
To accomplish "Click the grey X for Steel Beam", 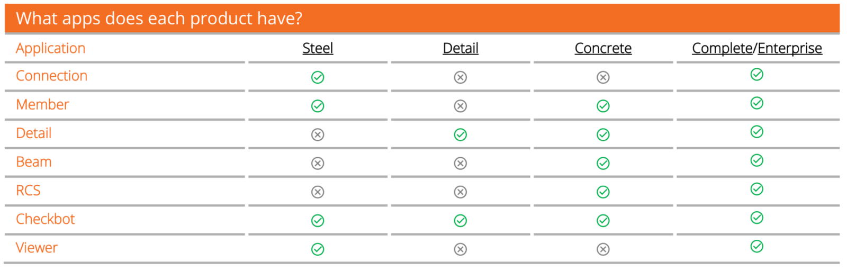I will pos(318,163).
